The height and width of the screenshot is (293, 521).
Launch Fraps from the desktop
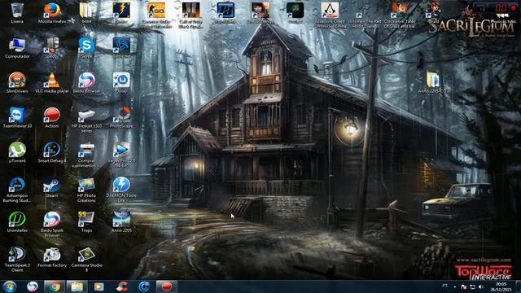pyautogui.click(x=86, y=222)
